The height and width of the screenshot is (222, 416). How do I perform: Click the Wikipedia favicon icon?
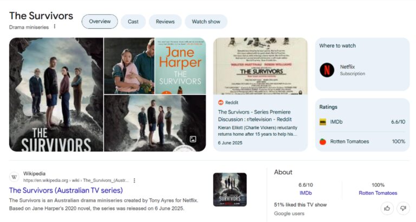tap(14, 177)
